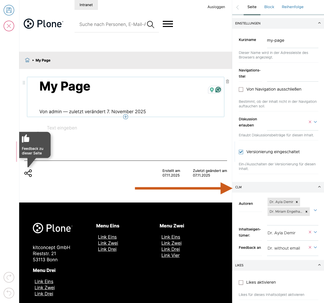Viewport: 324px width, 303px height.
Task: Clear the Inhaltseigentümer value
Action: click(310, 232)
